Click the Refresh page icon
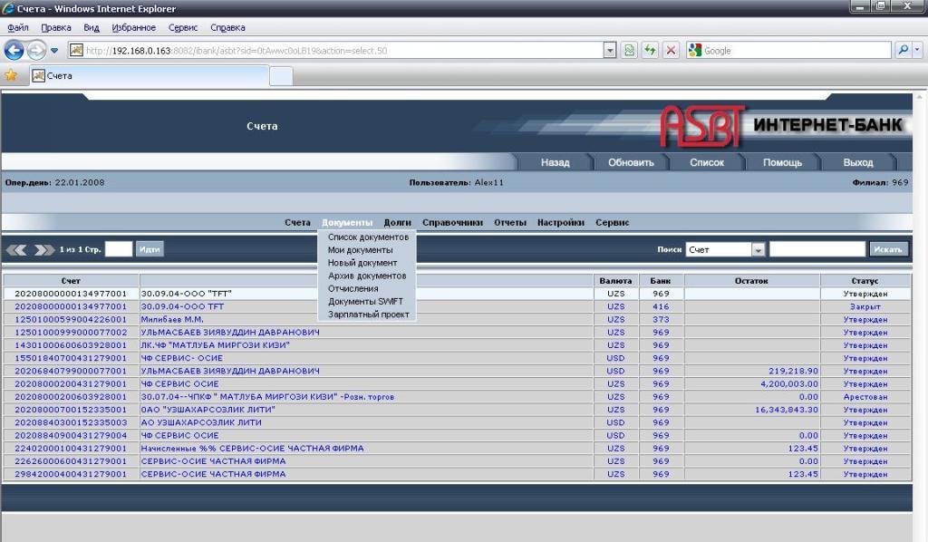 click(x=650, y=51)
